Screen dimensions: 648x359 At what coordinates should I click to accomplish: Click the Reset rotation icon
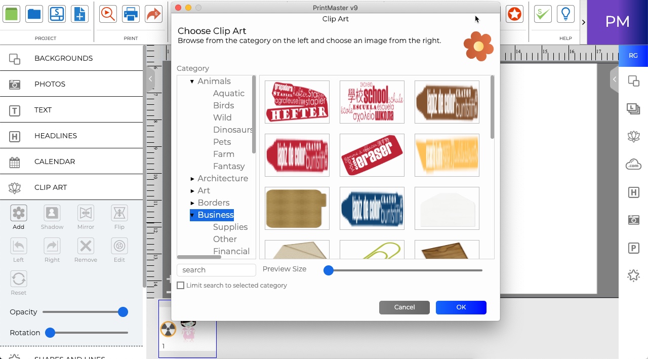tap(18, 278)
